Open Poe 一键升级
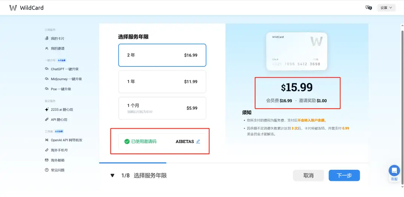Viewport: 404px width, 197px height. 61,89
